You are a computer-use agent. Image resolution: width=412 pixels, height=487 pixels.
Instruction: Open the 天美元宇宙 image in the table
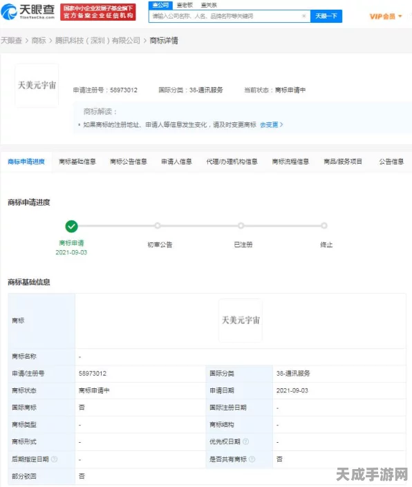click(x=241, y=321)
